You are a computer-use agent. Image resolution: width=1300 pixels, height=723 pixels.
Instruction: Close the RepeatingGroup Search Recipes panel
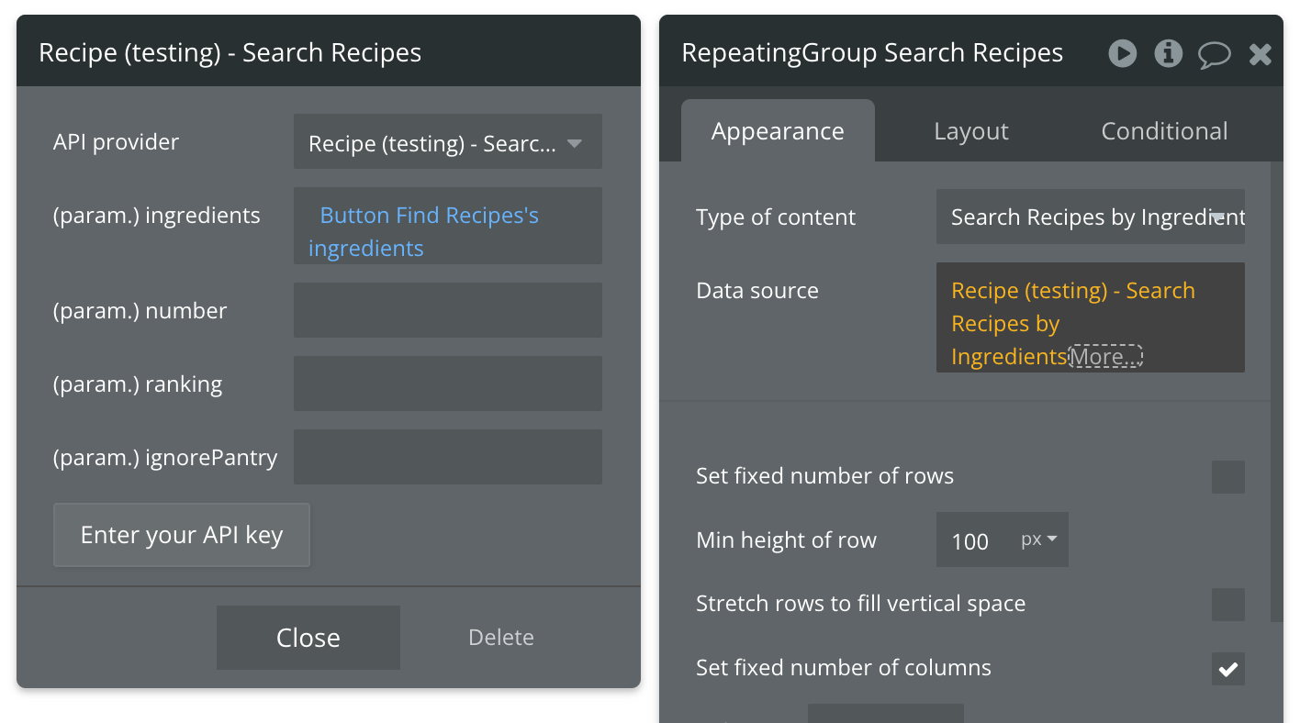click(x=1260, y=54)
